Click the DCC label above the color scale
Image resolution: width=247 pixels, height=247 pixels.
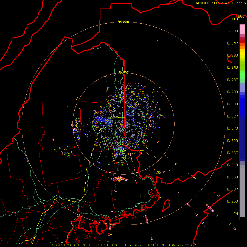pos(241,16)
